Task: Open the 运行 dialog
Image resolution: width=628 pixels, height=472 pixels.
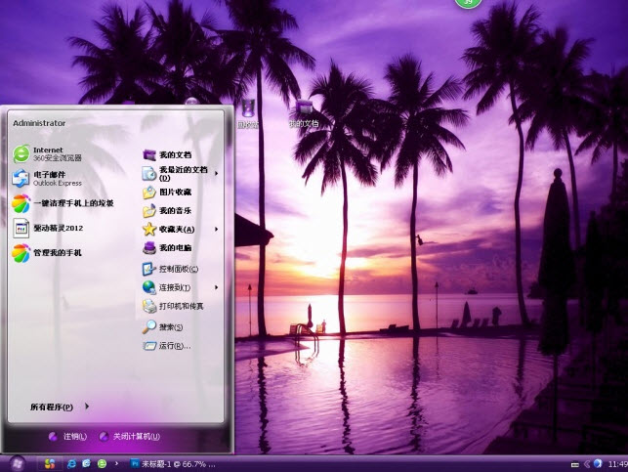Action: pos(173,345)
